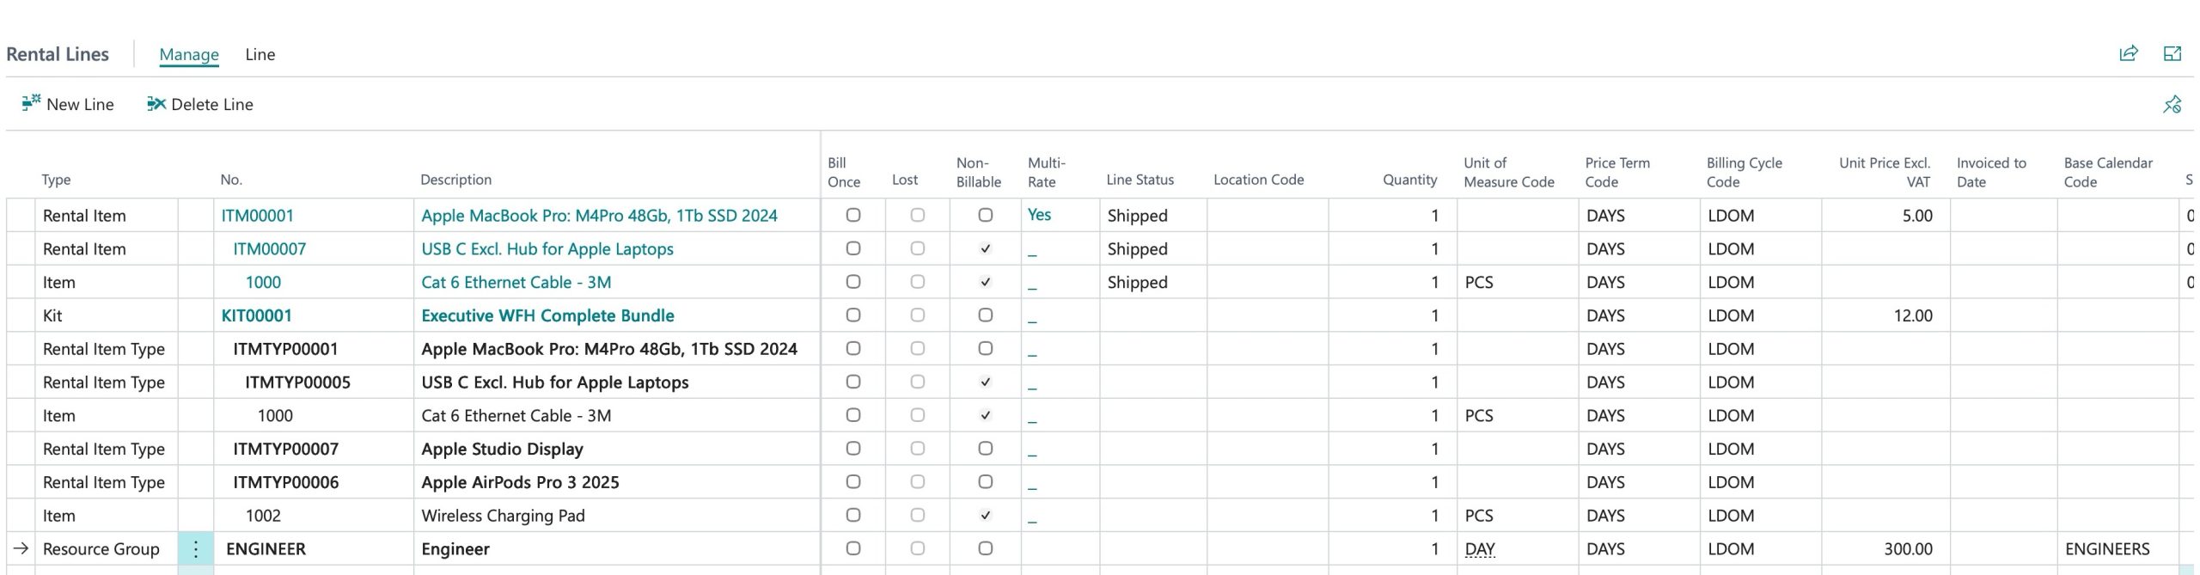This screenshot has width=2200, height=575.
Task: Open the Executive WFH Complete Bundle link
Action: [x=547, y=315]
